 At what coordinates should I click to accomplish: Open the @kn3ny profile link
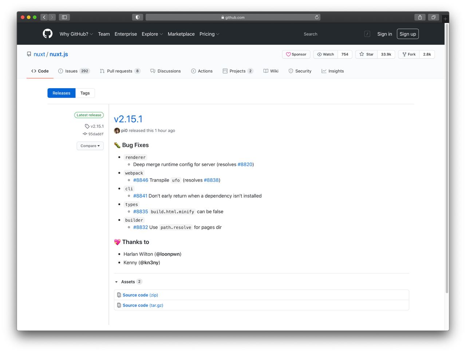(x=149, y=263)
